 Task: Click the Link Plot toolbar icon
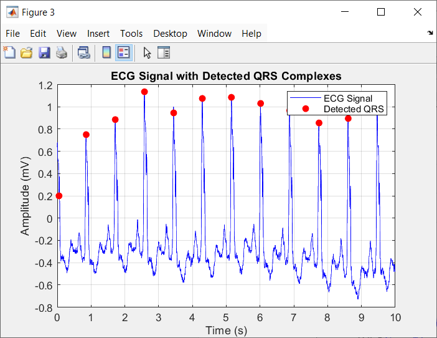coord(84,52)
